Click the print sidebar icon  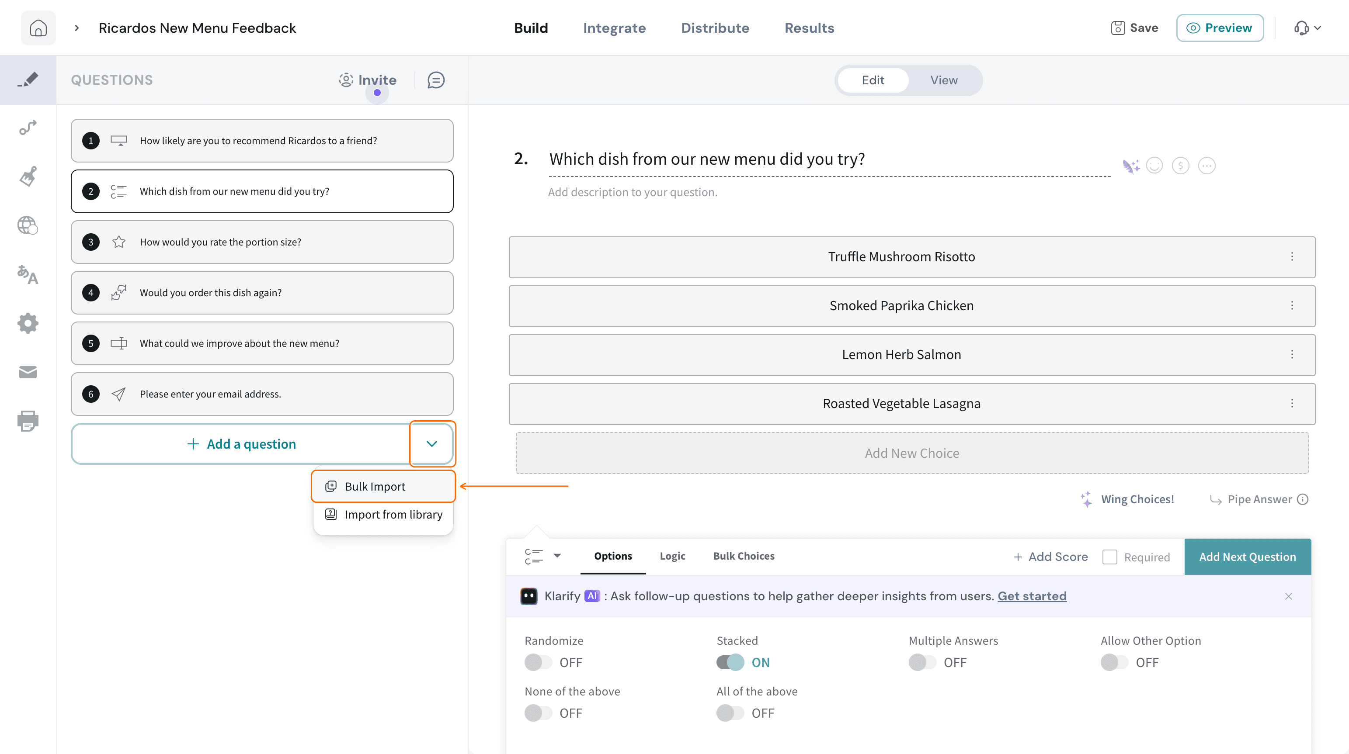pyautogui.click(x=28, y=421)
